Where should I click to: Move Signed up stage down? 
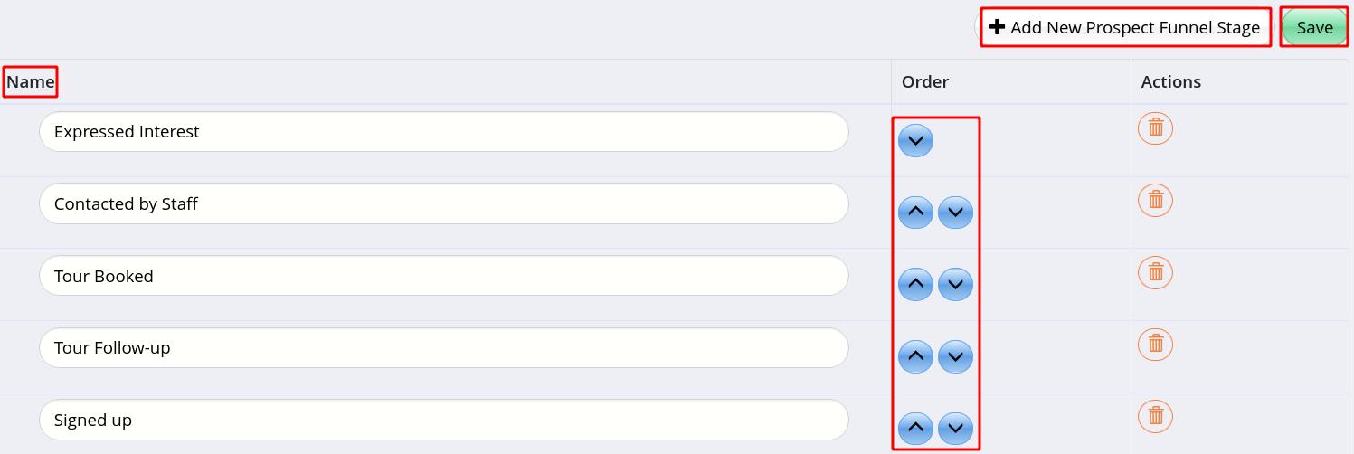coord(955,427)
